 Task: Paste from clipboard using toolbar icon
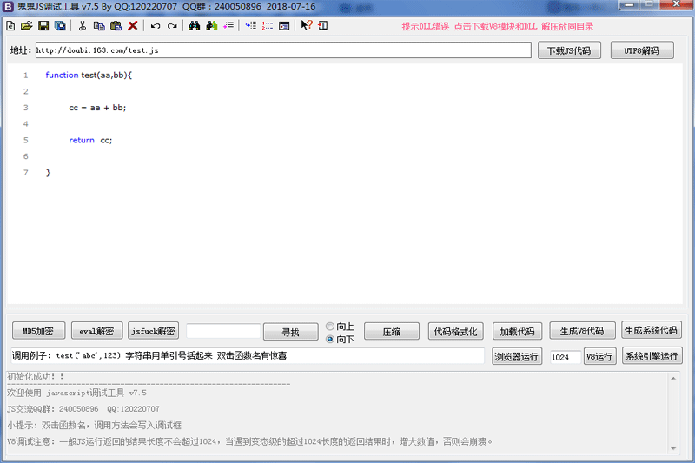116,26
